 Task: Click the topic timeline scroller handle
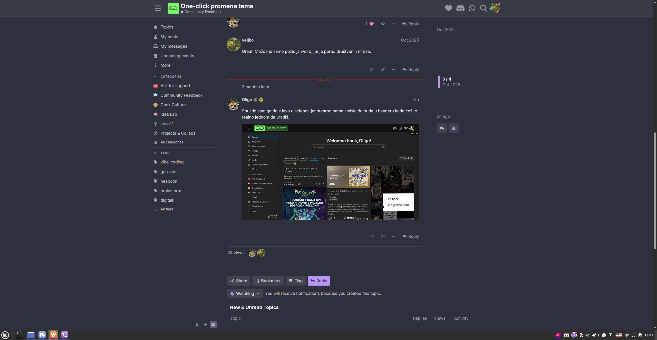point(439,82)
